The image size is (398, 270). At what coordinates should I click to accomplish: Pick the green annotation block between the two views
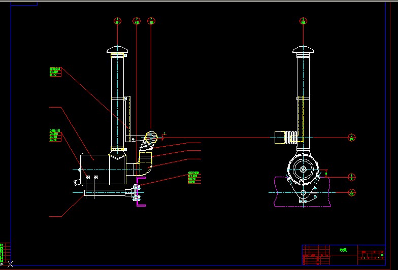(193, 177)
